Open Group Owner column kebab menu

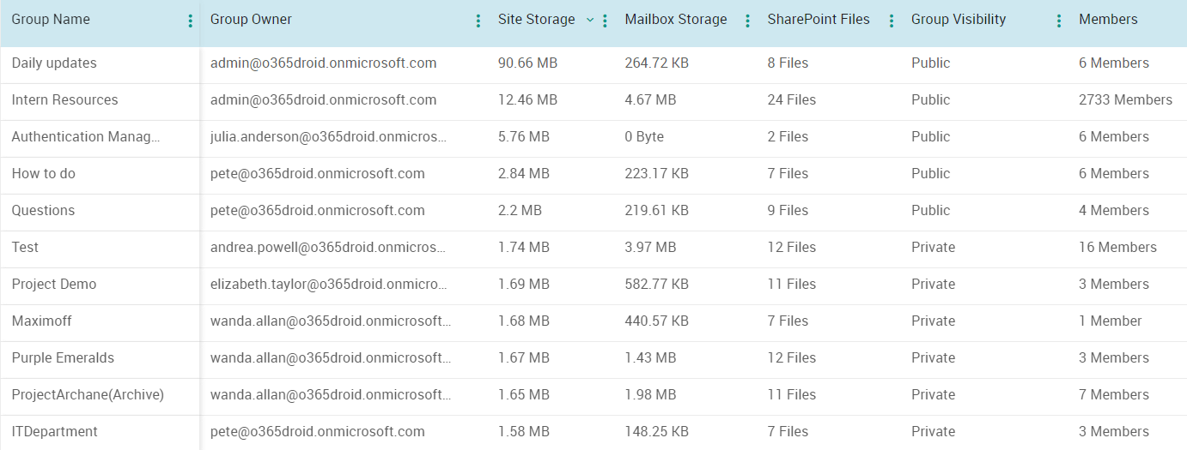pyautogui.click(x=478, y=21)
